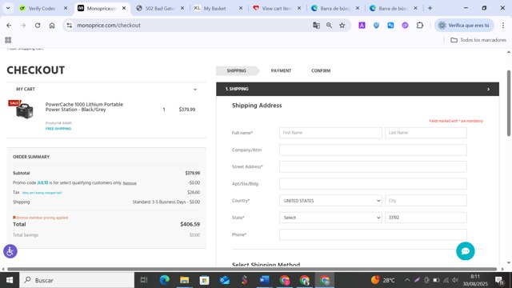Open the apps grid in bookmarks bar

coord(8,40)
